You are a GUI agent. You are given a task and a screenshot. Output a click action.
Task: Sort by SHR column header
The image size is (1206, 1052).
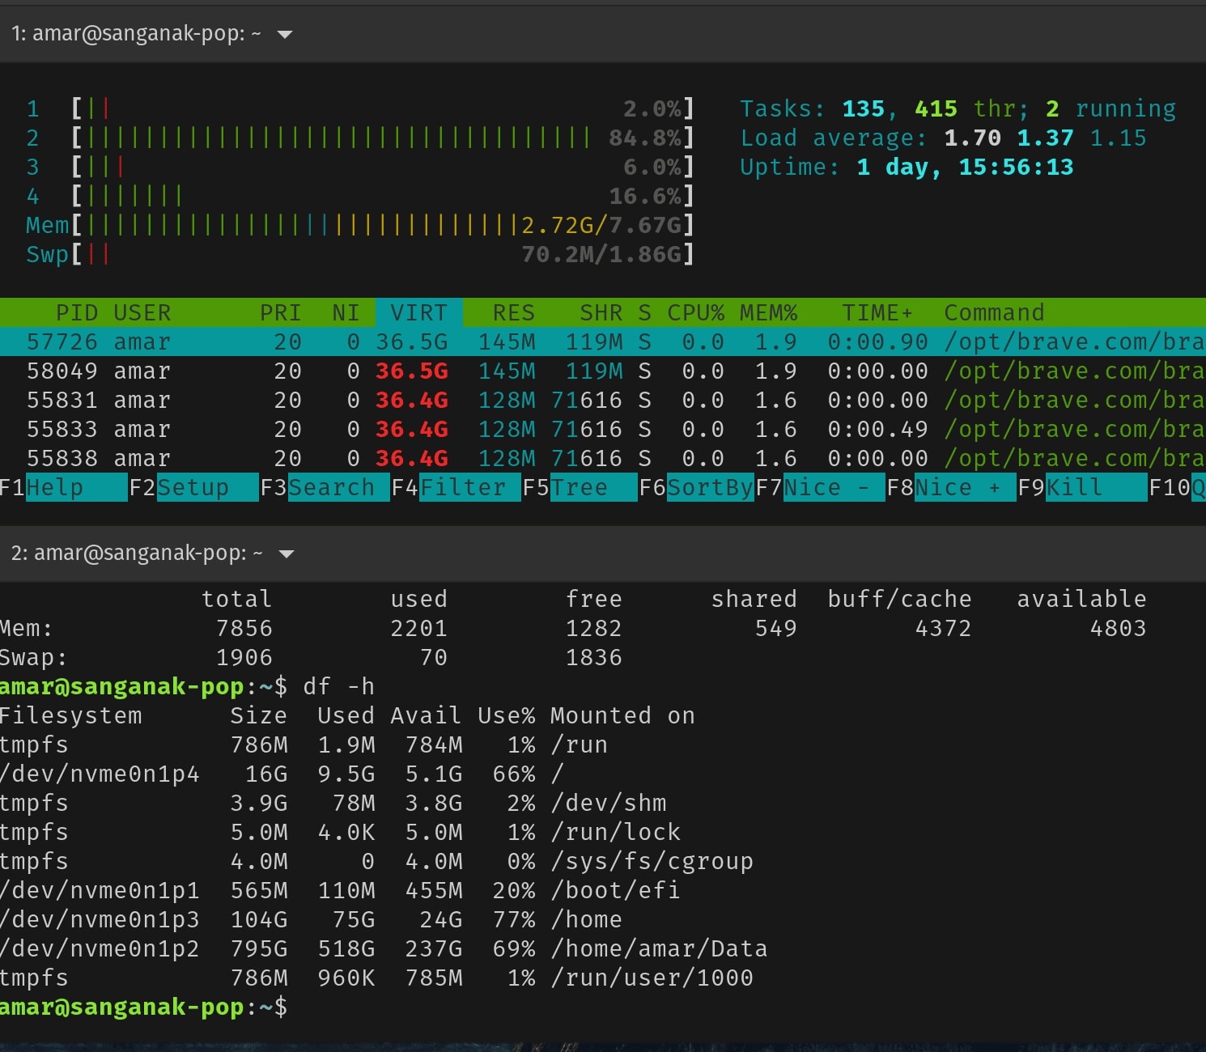click(601, 313)
